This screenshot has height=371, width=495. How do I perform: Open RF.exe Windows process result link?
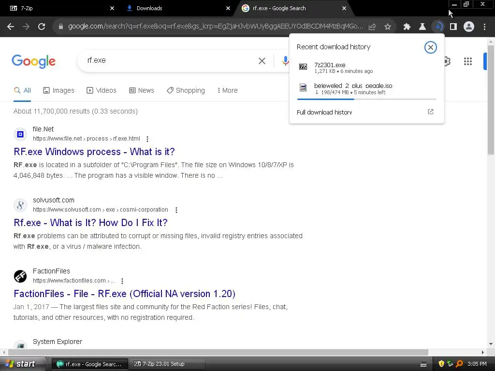(x=94, y=152)
